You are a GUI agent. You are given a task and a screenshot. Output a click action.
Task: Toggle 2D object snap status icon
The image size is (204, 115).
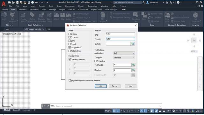(x=146, y=111)
